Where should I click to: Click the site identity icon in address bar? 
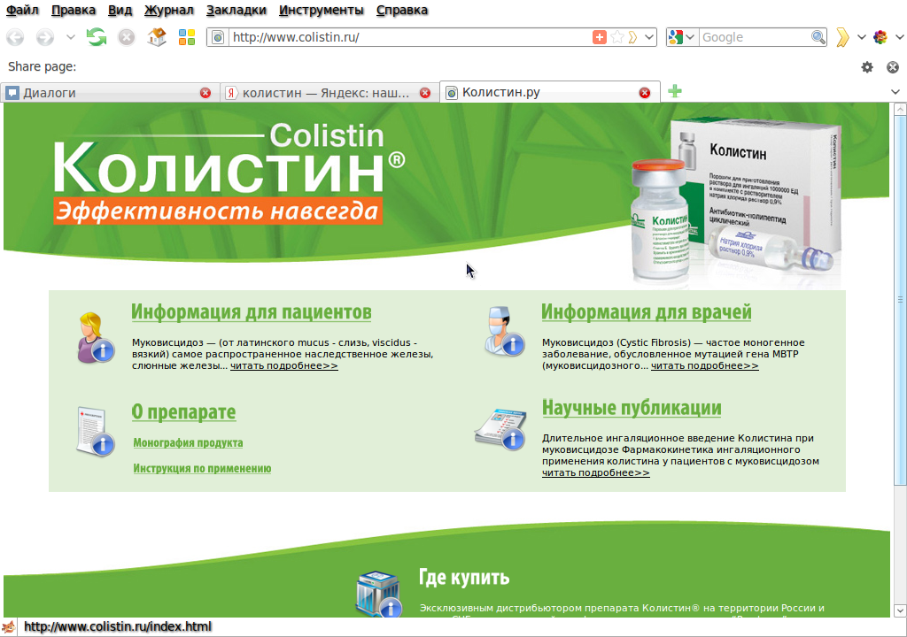218,37
